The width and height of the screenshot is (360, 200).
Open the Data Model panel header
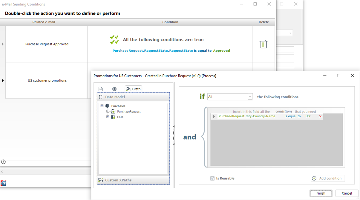tap(133, 97)
